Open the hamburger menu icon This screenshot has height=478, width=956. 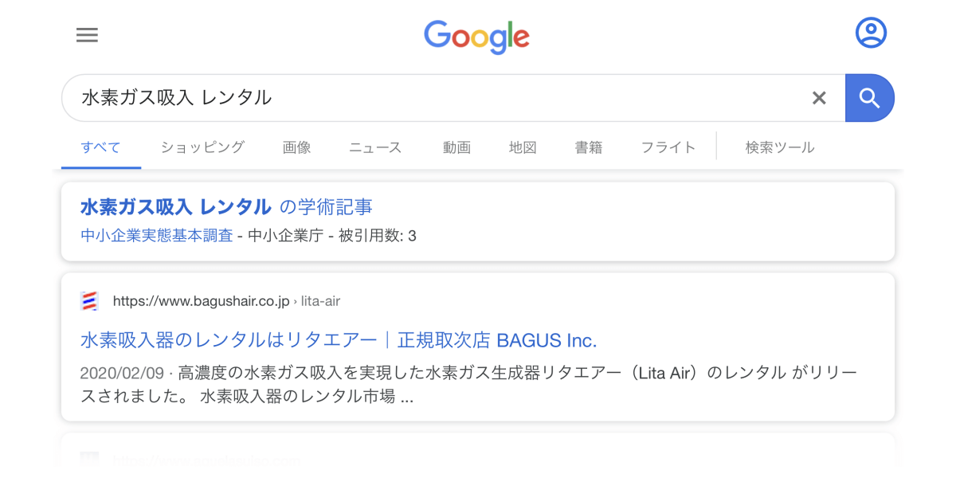(x=87, y=34)
